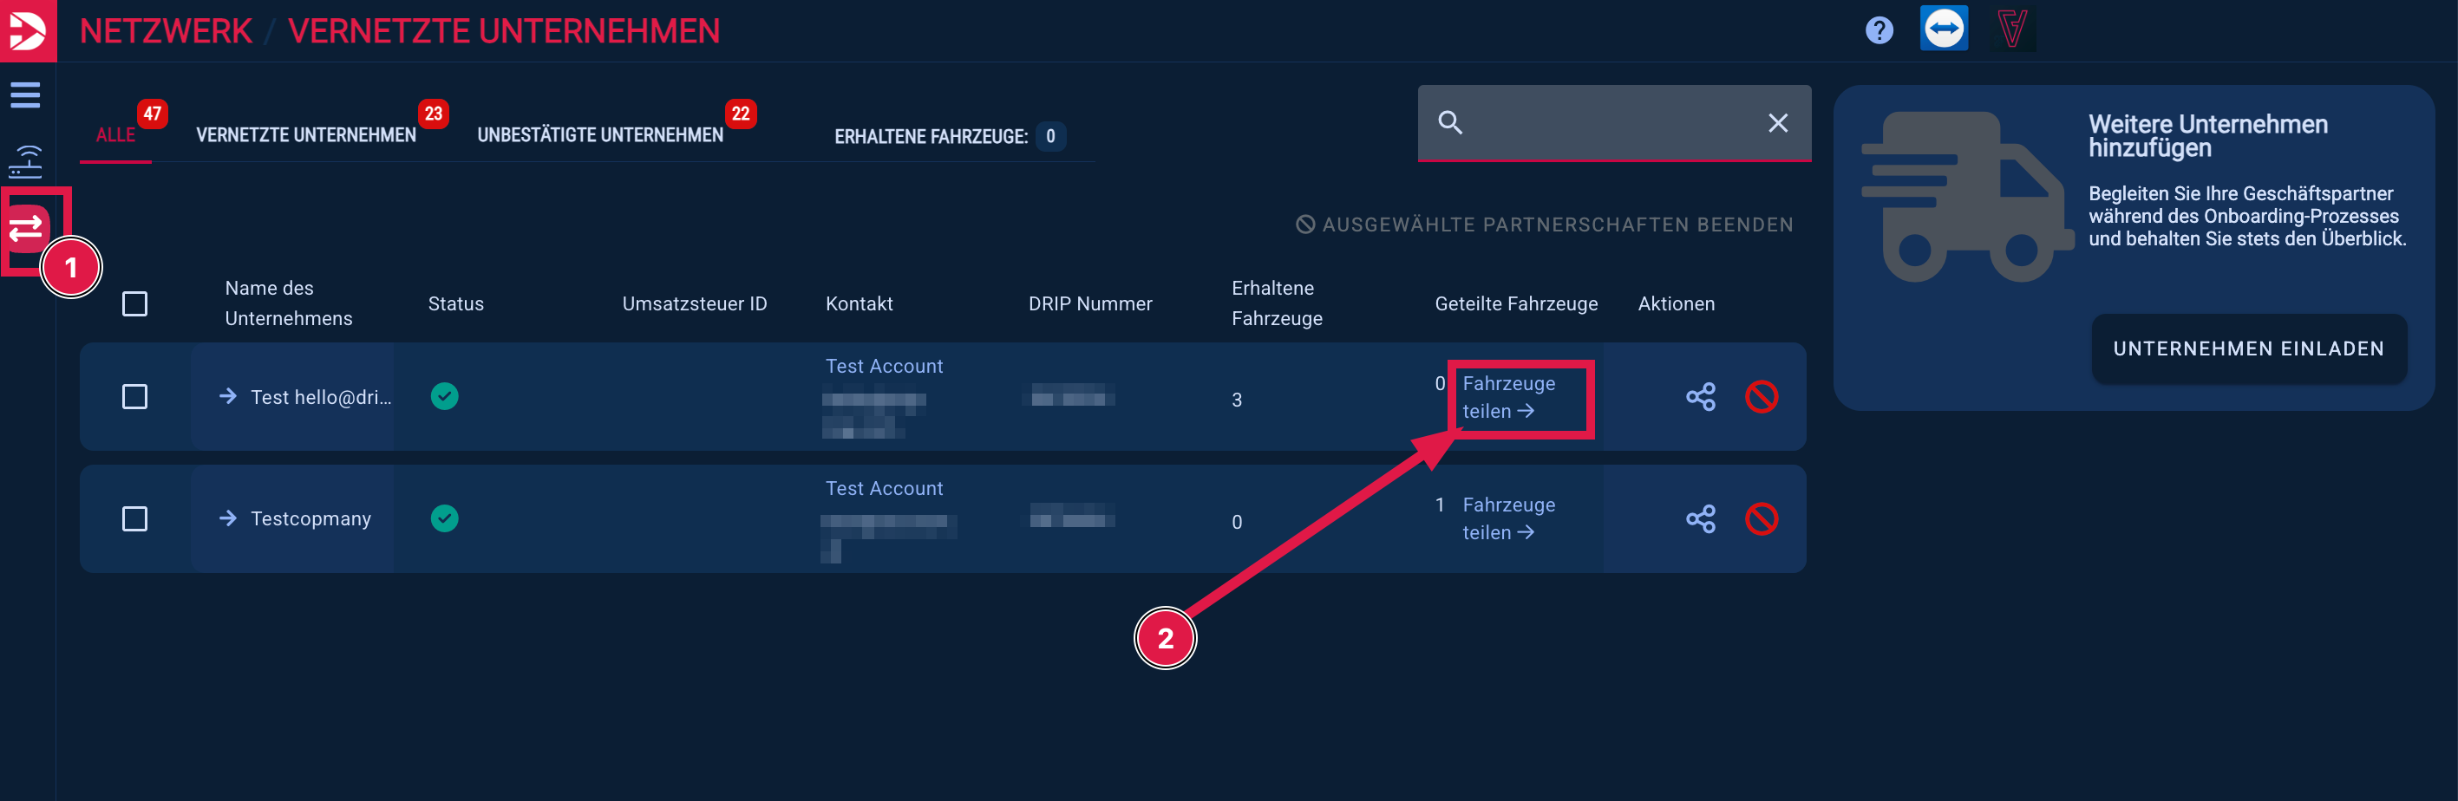2458x801 pixels.
Task: End partnership with Testcopmany via block icon
Action: point(1761,518)
